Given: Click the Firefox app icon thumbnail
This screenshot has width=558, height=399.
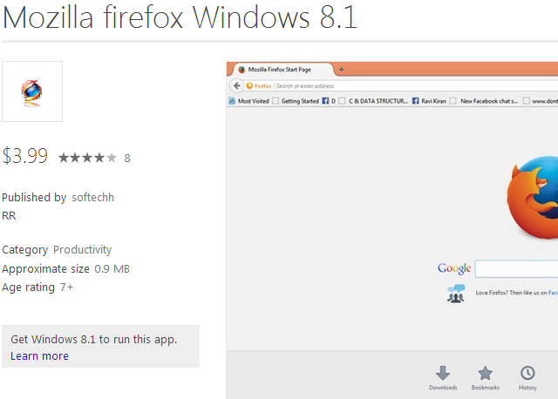Looking at the screenshot, I should (x=32, y=91).
